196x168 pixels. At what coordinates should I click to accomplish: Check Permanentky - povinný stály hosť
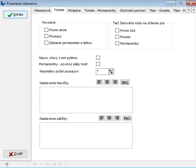pyautogui.click(x=98, y=64)
